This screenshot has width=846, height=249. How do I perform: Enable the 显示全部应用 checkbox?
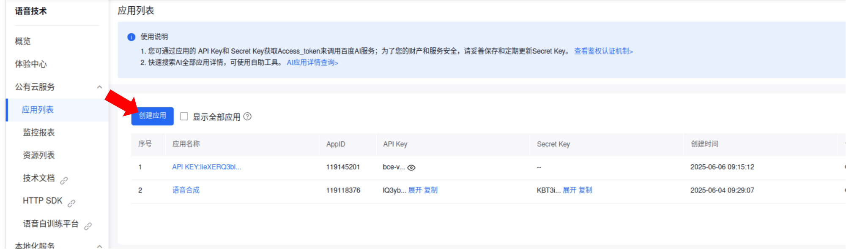click(x=184, y=116)
